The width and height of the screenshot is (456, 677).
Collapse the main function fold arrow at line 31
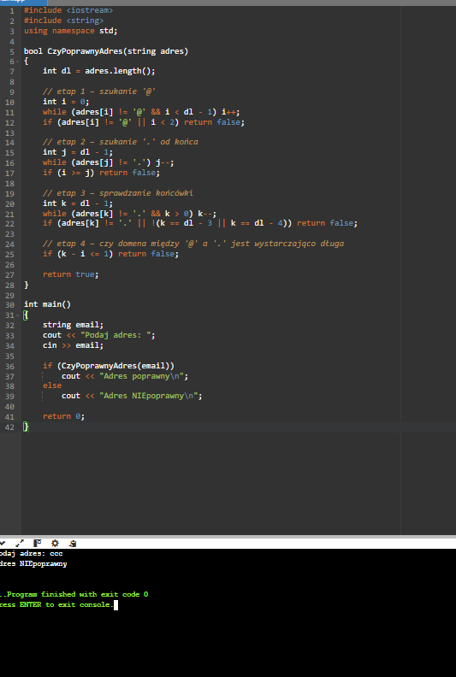18,315
